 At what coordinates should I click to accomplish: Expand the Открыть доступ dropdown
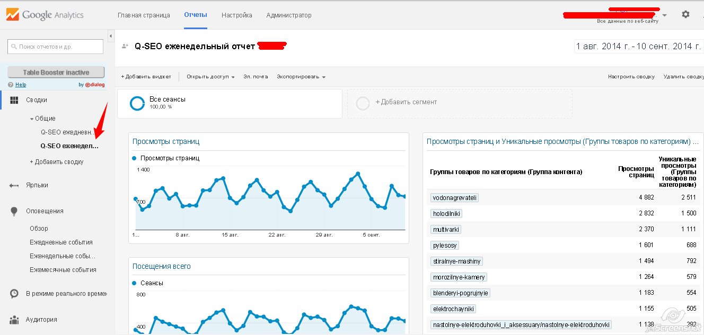210,77
